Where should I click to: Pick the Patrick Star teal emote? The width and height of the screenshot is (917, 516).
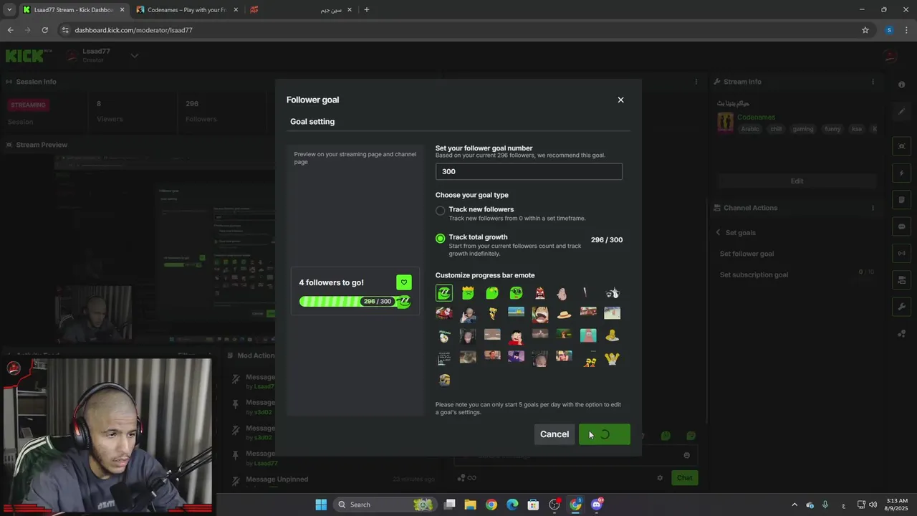[x=588, y=335]
